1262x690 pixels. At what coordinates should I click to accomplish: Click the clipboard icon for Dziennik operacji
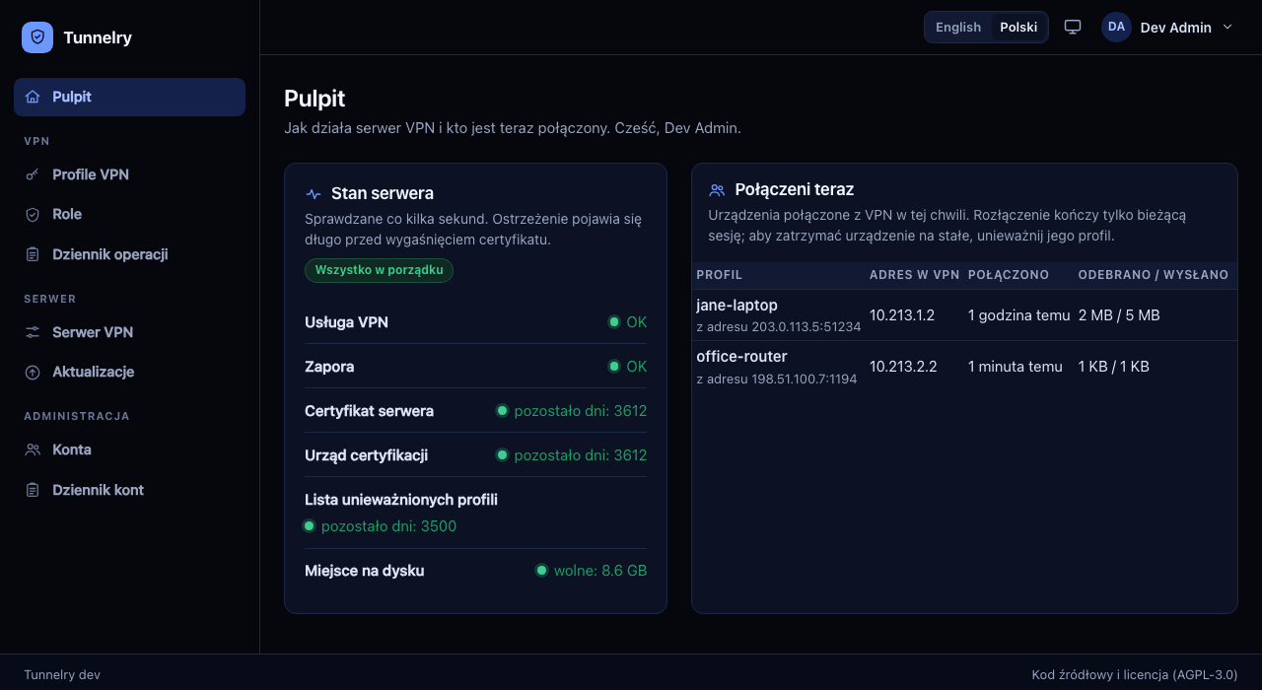click(x=33, y=254)
